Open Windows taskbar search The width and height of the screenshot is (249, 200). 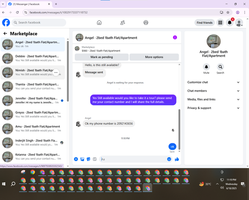click(13, 184)
